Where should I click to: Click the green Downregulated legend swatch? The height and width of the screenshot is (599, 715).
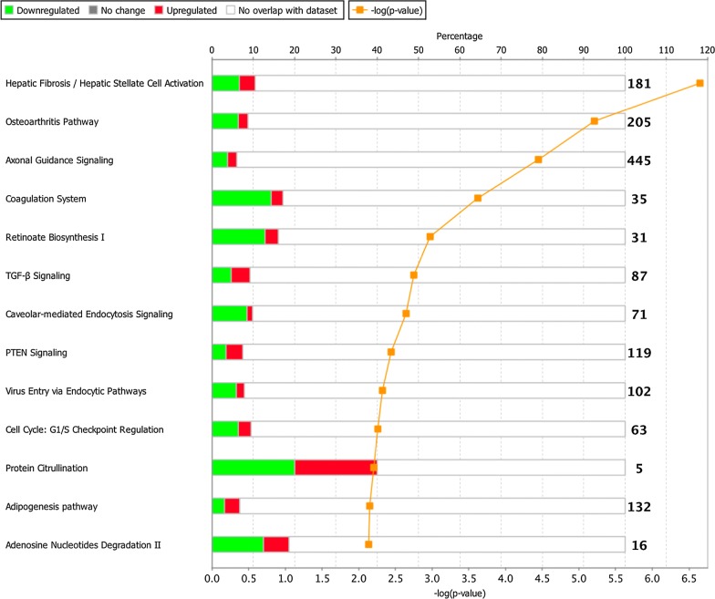pos(9,9)
